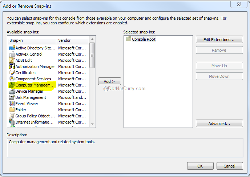This screenshot has height=177, width=250.
Task: Select the highlighted Computer Management snap-in
Action: [35, 85]
